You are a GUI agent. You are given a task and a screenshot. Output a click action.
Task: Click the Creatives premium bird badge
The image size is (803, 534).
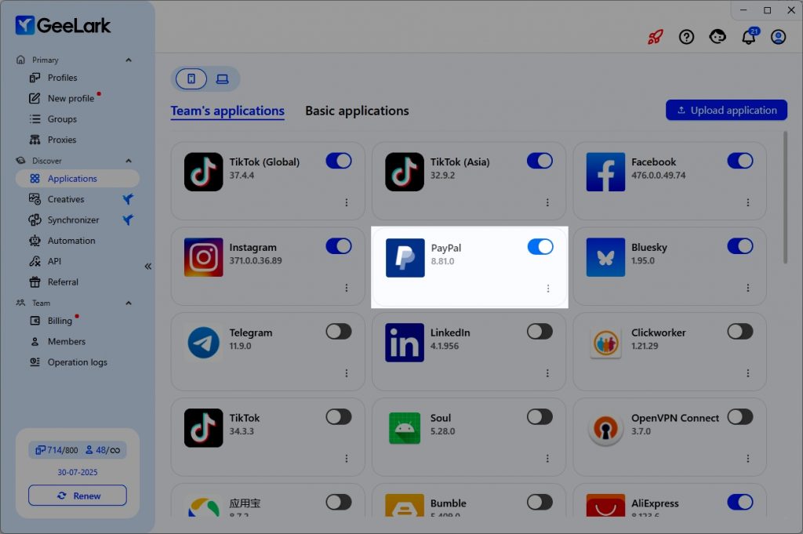point(128,199)
